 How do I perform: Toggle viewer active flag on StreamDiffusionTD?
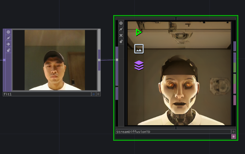click(121, 23)
